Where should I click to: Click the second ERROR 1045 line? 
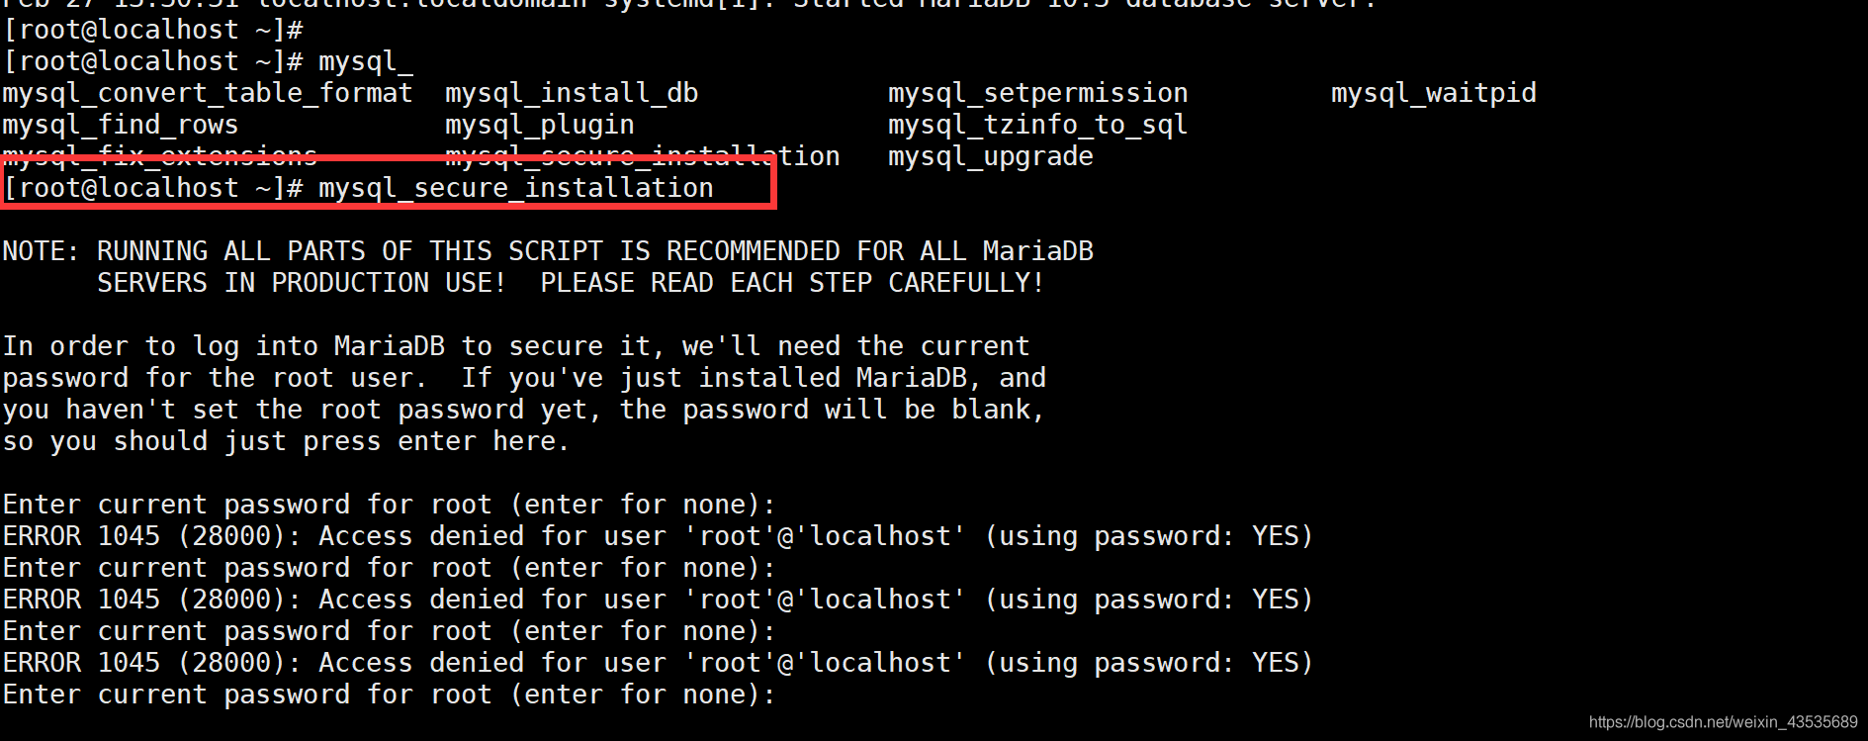[x=658, y=600]
